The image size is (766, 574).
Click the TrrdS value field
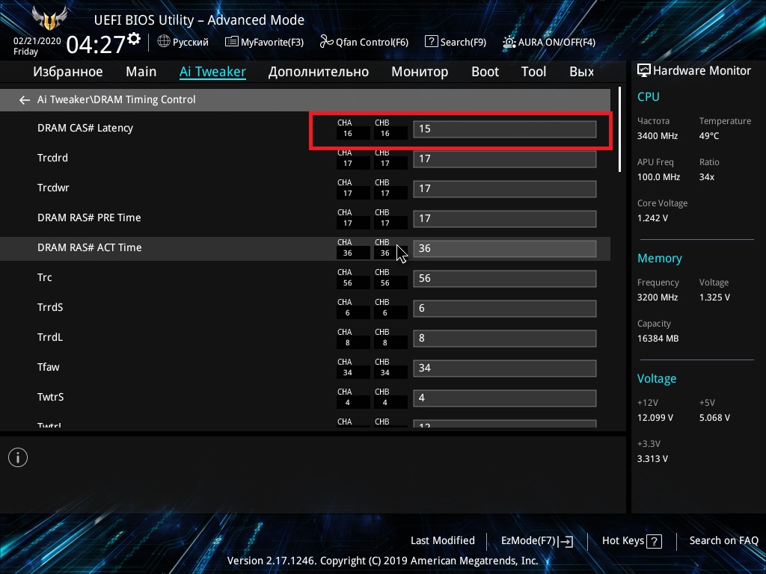505,309
